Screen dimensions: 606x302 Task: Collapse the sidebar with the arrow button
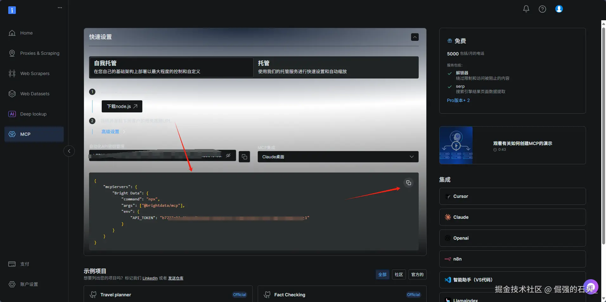(x=69, y=151)
